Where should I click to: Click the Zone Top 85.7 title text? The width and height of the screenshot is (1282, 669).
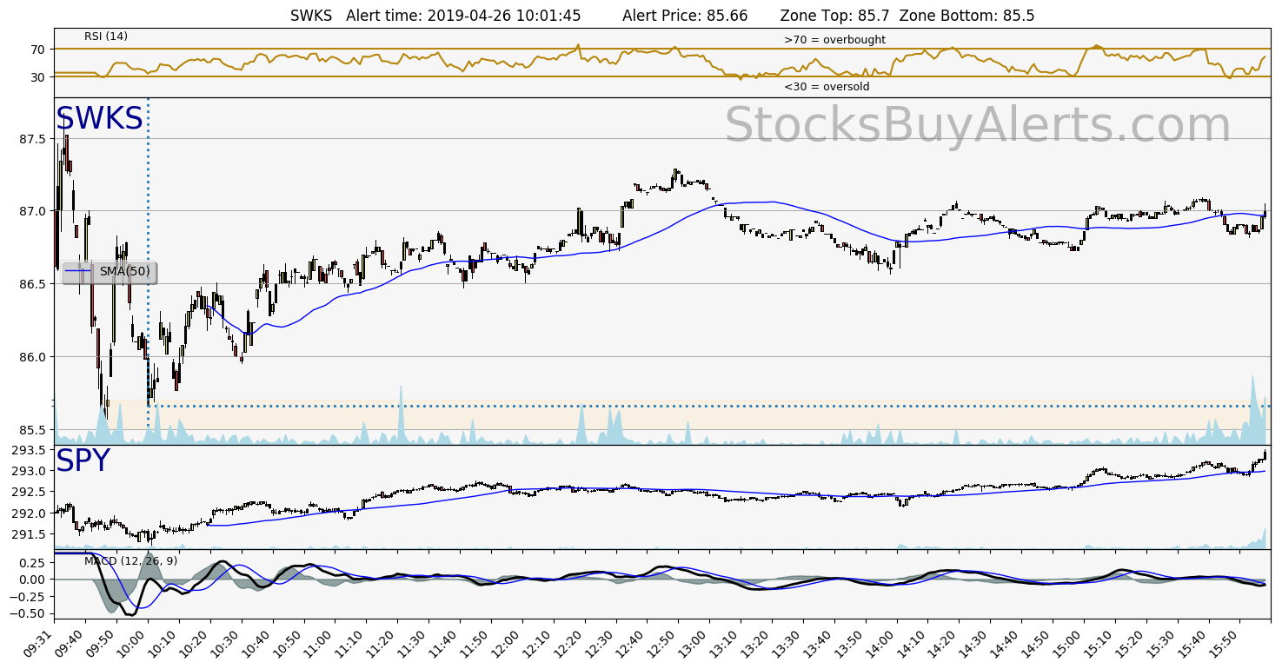835,16
